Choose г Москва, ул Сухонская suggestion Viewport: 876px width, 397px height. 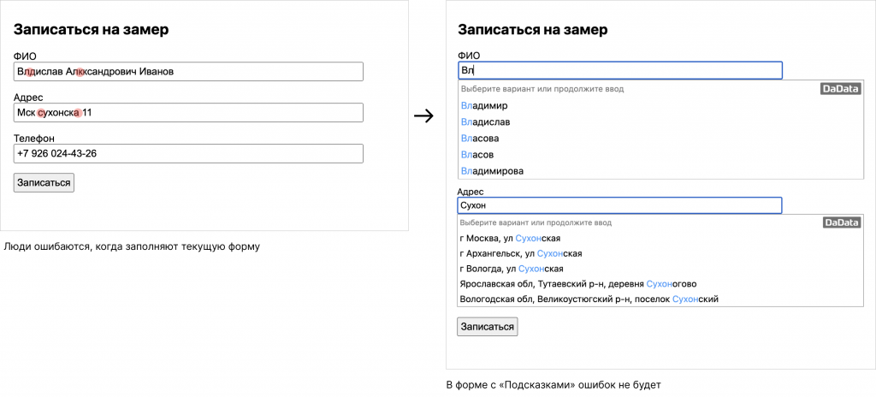tap(661, 238)
